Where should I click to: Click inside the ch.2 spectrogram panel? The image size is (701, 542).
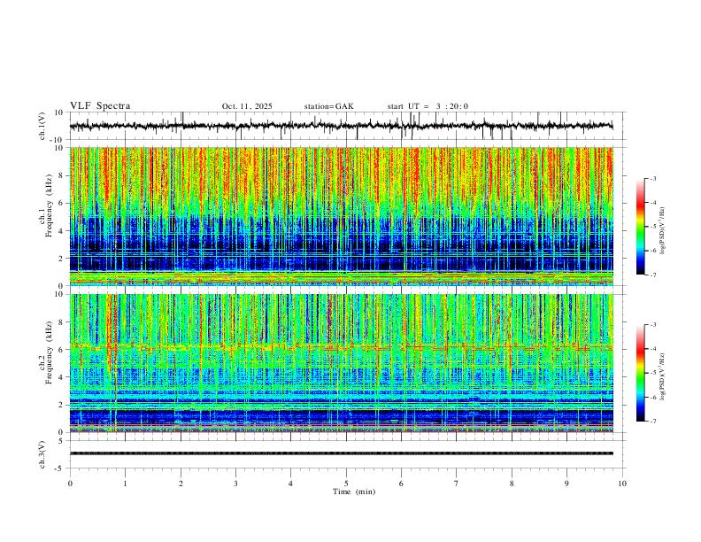[341, 363]
